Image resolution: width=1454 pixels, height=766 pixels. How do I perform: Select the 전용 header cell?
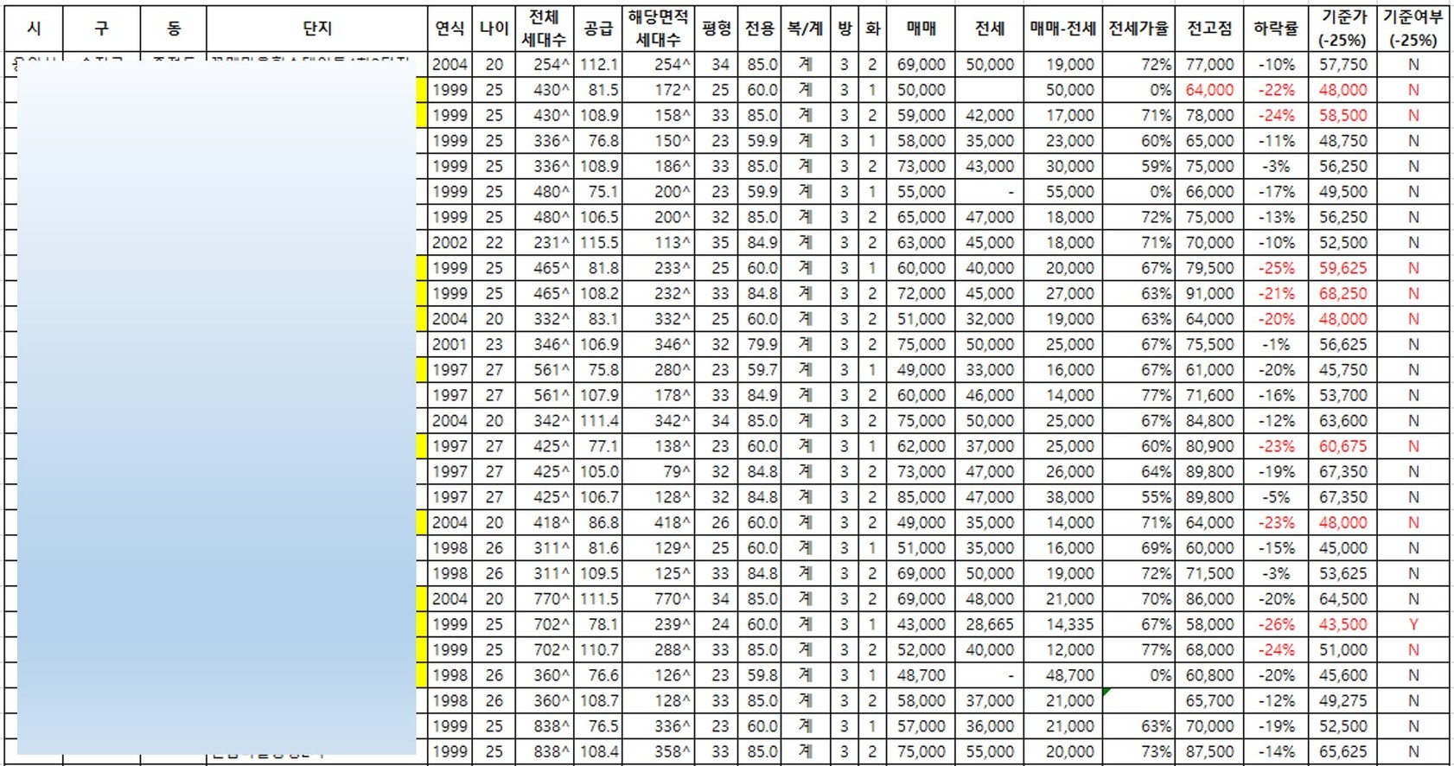click(x=761, y=29)
